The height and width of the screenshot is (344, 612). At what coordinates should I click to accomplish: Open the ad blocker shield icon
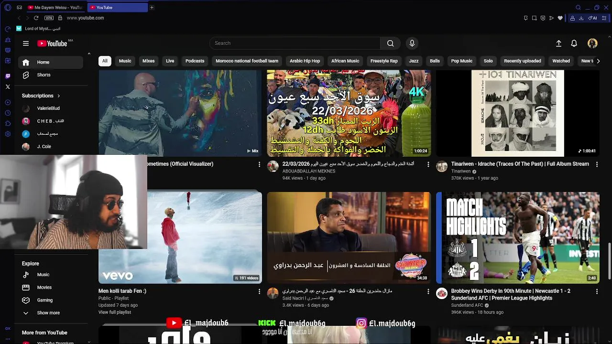pos(543,18)
